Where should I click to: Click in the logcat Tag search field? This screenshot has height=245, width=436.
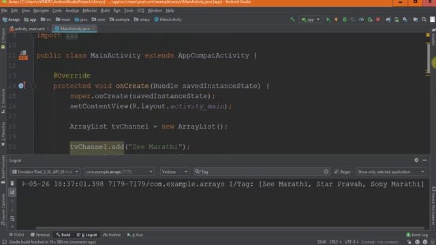(262, 171)
